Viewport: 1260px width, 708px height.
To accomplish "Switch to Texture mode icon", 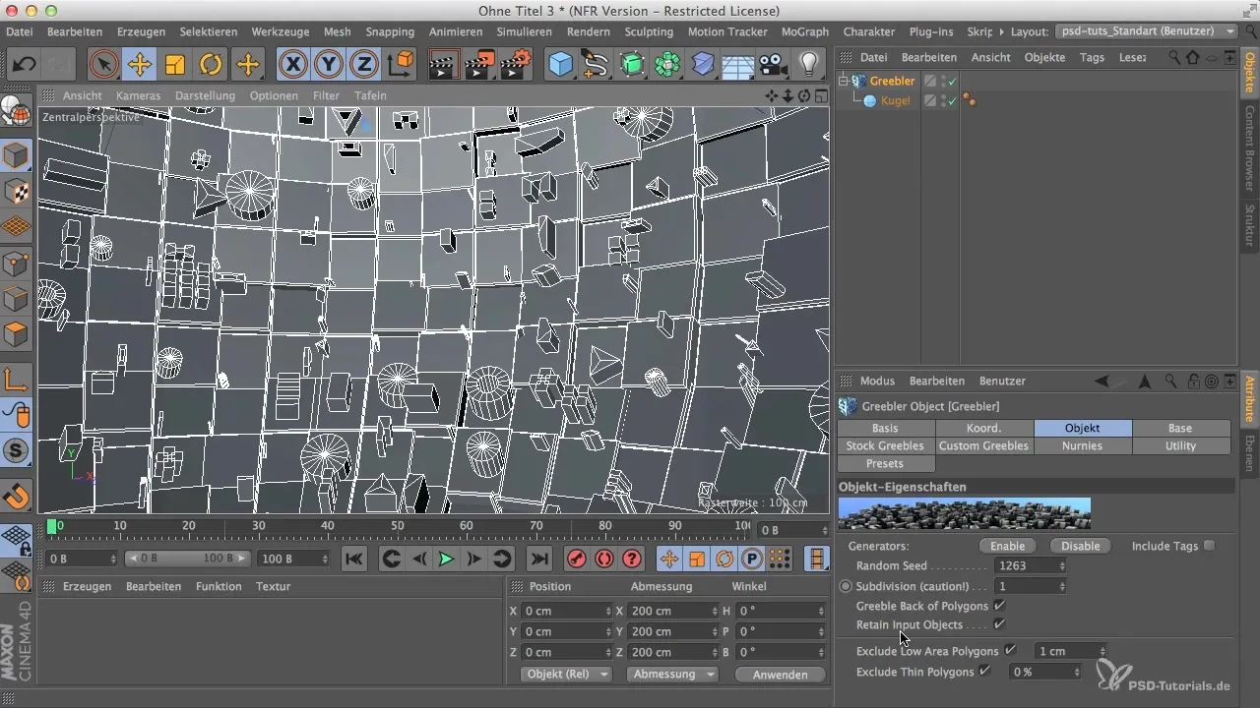I will click(x=17, y=192).
